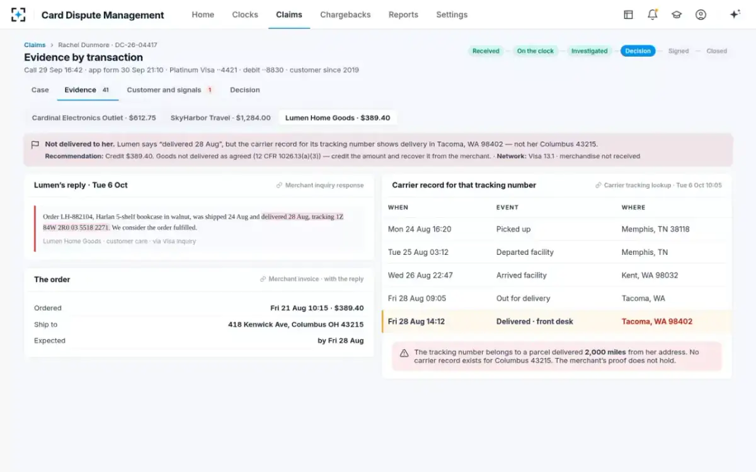
Task: Select Lumen Home Goods transaction tab
Action: coord(338,118)
